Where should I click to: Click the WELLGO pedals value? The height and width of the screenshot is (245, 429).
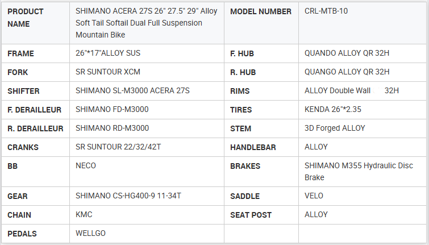pyautogui.click(x=90, y=234)
